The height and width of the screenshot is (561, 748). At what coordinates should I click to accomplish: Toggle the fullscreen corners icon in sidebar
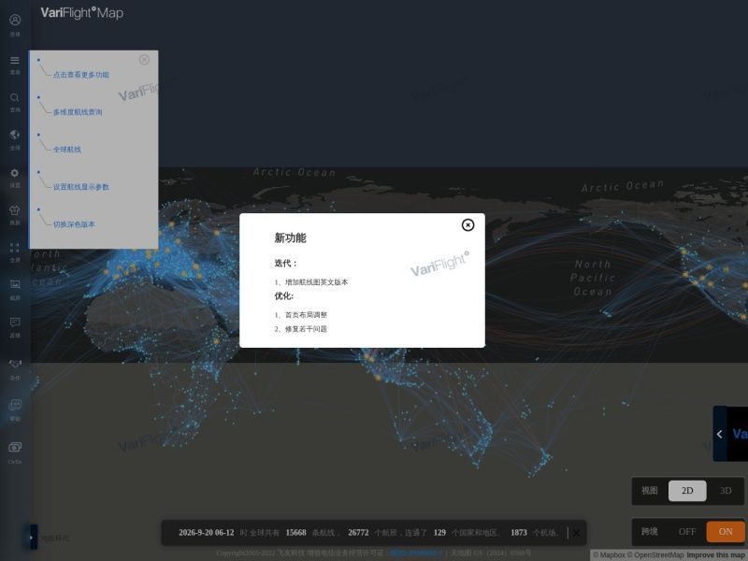(x=15, y=248)
